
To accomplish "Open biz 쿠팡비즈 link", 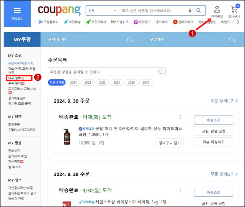I will (x=120, y=22).
